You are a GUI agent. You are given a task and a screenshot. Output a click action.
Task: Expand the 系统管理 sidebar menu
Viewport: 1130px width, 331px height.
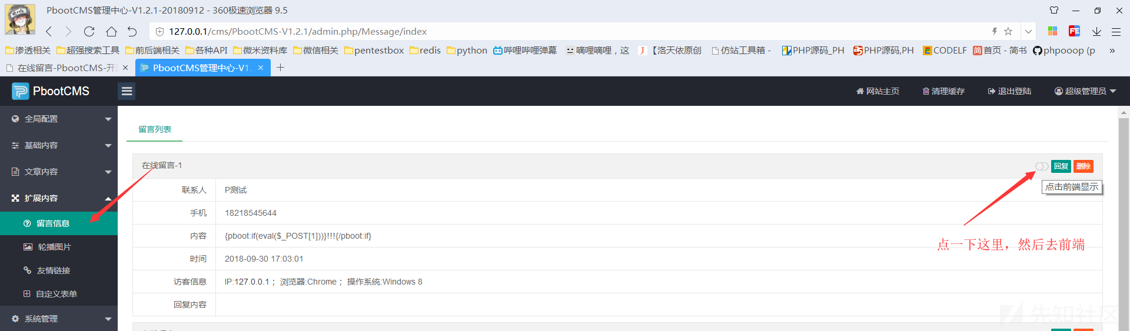click(x=59, y=319)
